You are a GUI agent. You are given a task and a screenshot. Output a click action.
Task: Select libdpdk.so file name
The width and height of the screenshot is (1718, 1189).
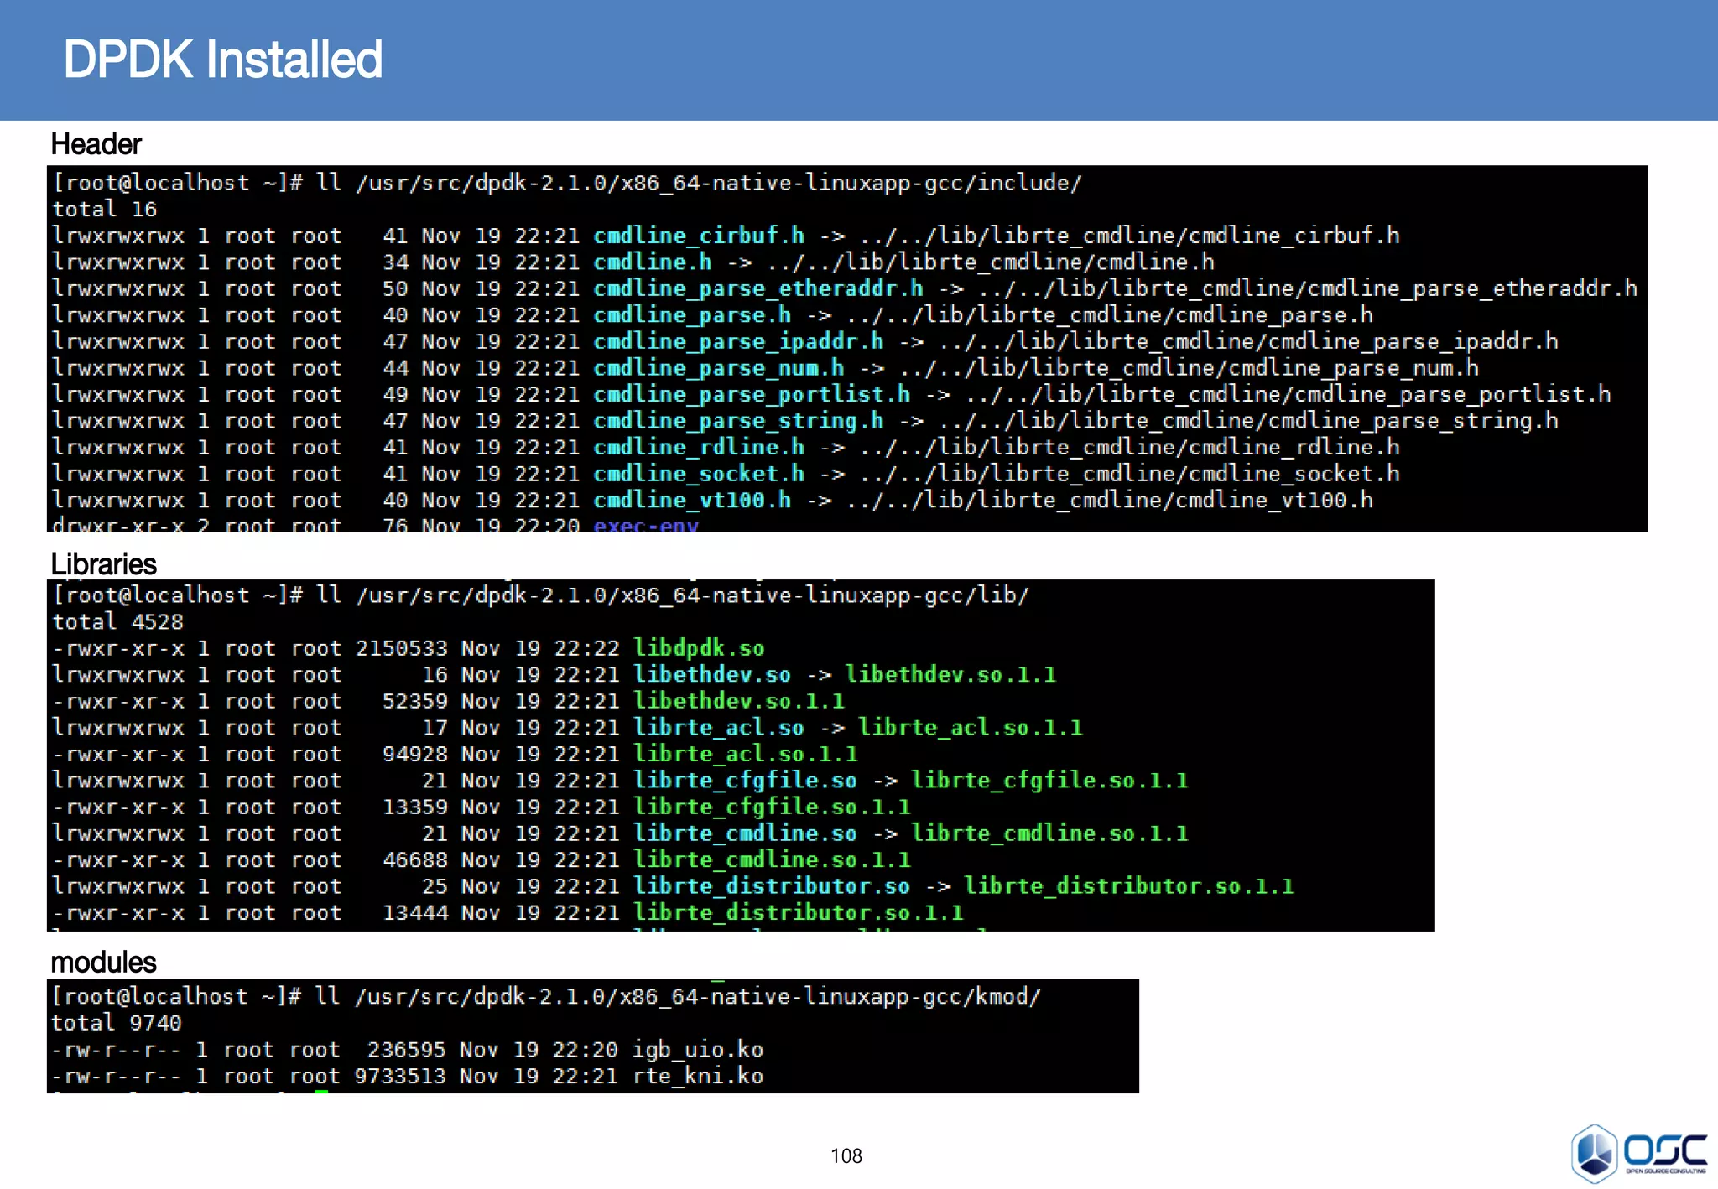click(699, 648)
